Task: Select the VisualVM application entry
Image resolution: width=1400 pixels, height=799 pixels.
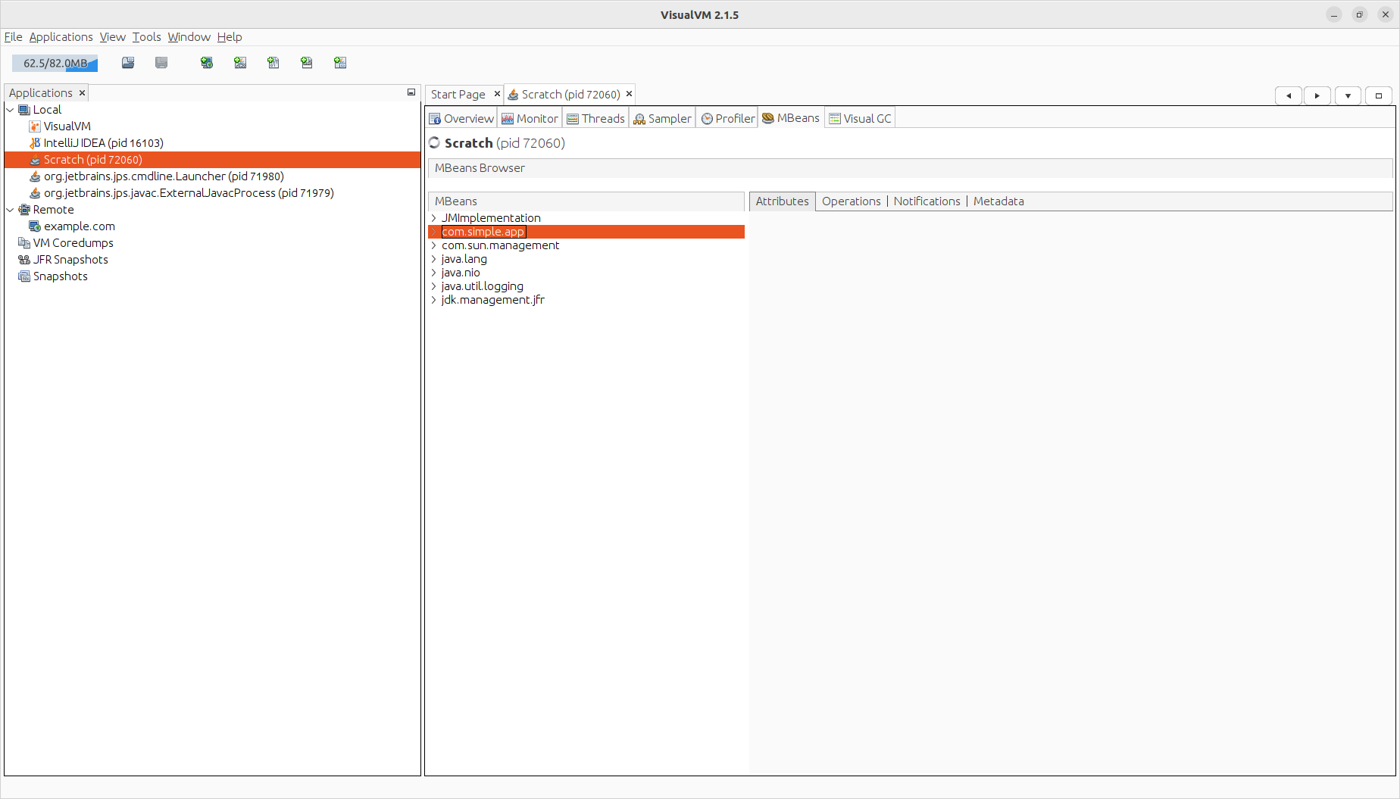Action: [67, 126]
